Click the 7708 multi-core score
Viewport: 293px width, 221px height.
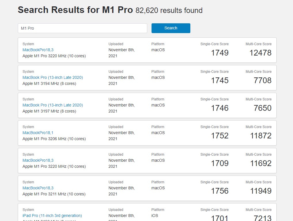click(262, 81)
